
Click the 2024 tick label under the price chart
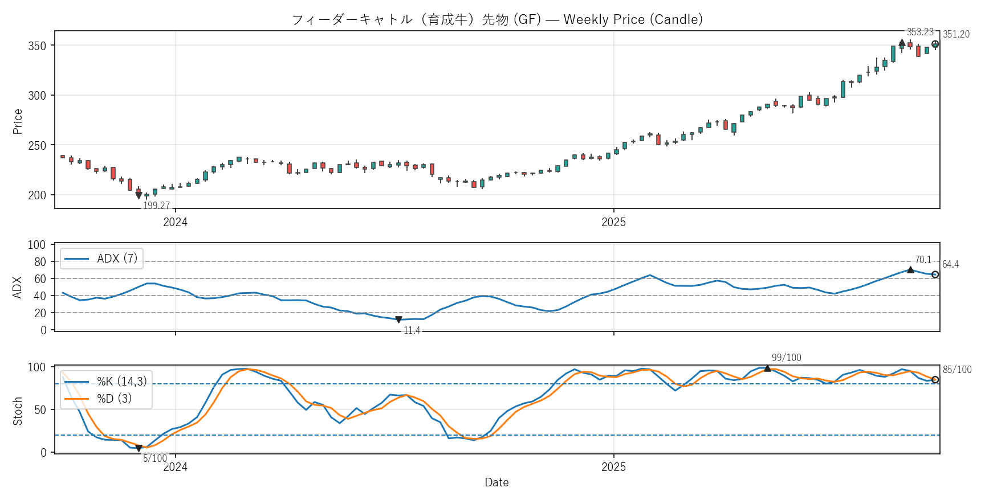175,222
